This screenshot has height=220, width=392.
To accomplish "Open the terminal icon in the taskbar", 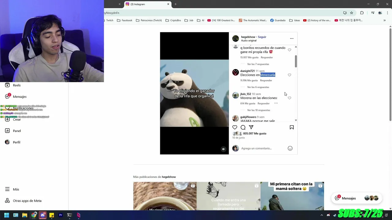I will point(70,215).
